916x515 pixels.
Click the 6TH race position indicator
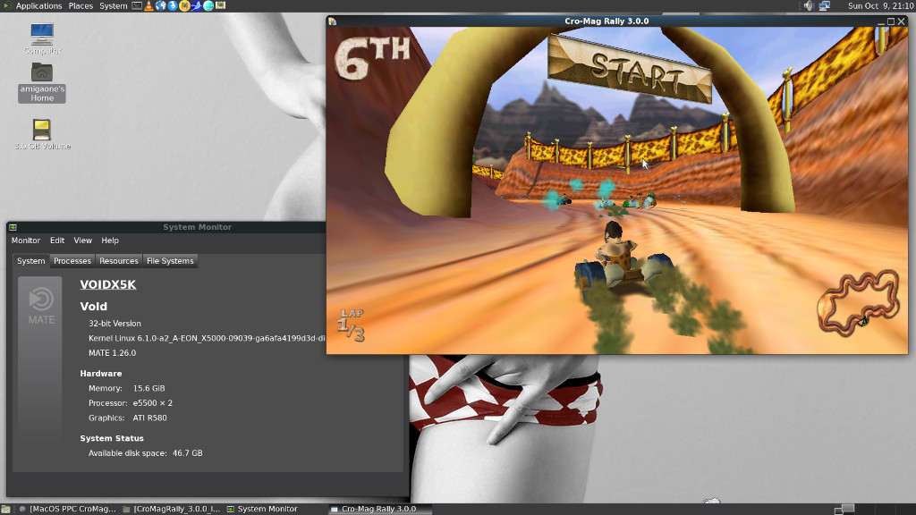(372, 57)
